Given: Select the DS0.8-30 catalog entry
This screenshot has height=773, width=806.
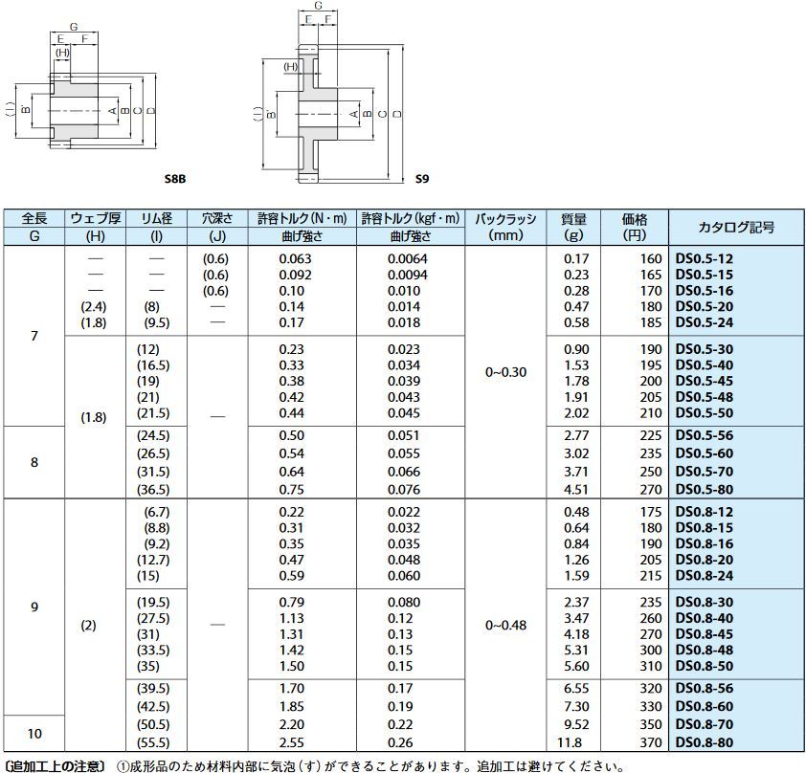Looking at the screenshot, I should click(704, 602).
